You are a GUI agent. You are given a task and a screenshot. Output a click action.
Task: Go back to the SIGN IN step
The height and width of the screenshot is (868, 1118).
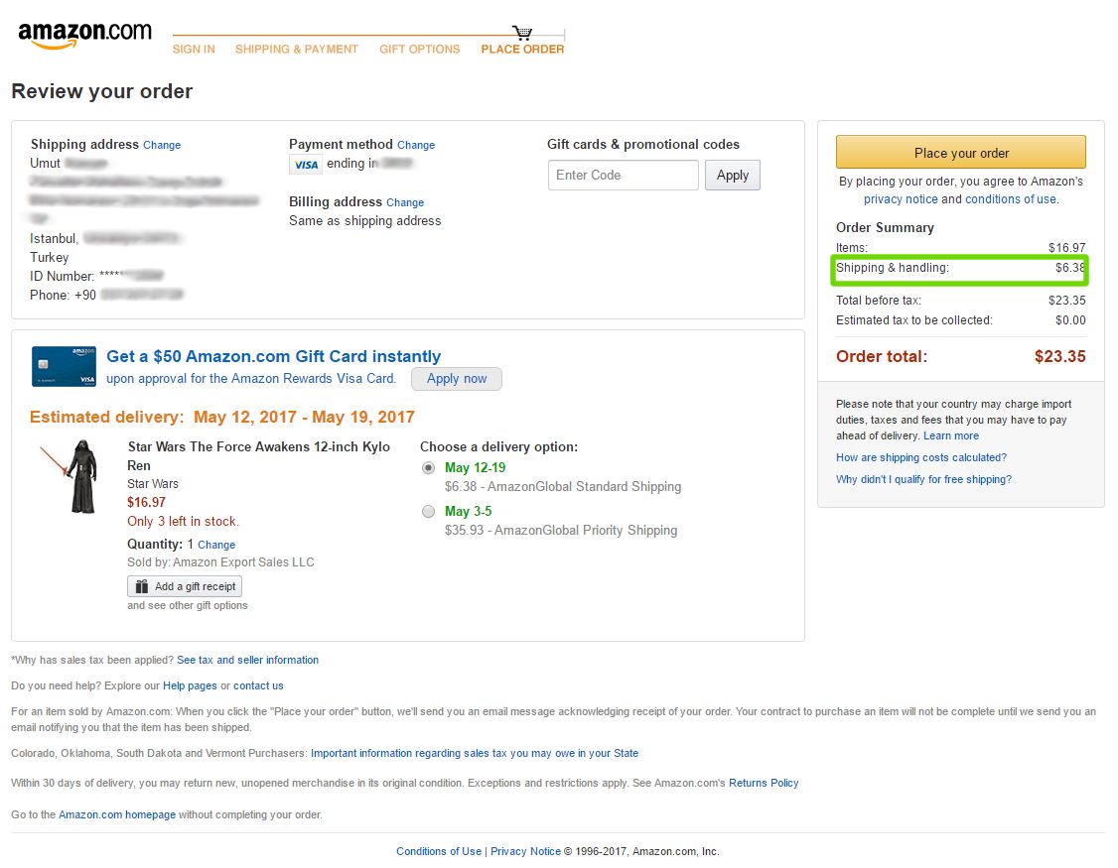click(194, 50)
